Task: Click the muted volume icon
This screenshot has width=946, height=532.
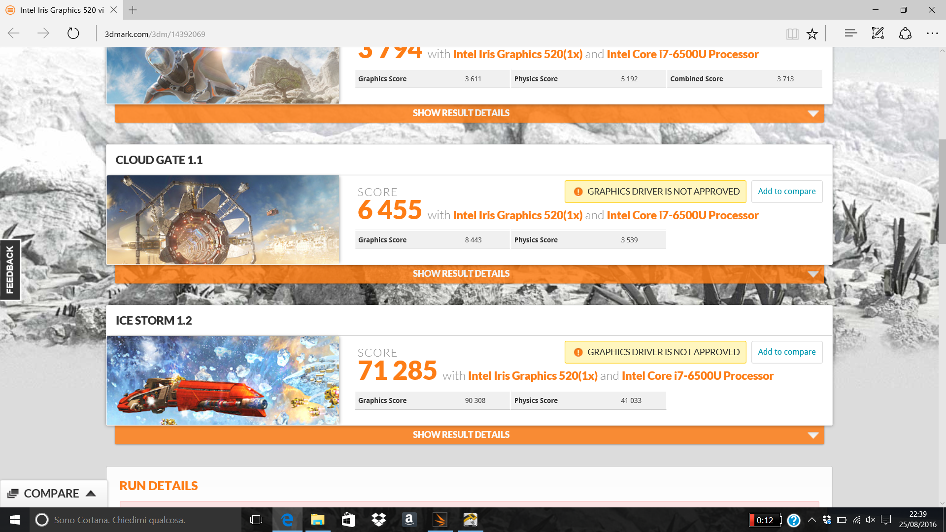Action: click(871, 520)
